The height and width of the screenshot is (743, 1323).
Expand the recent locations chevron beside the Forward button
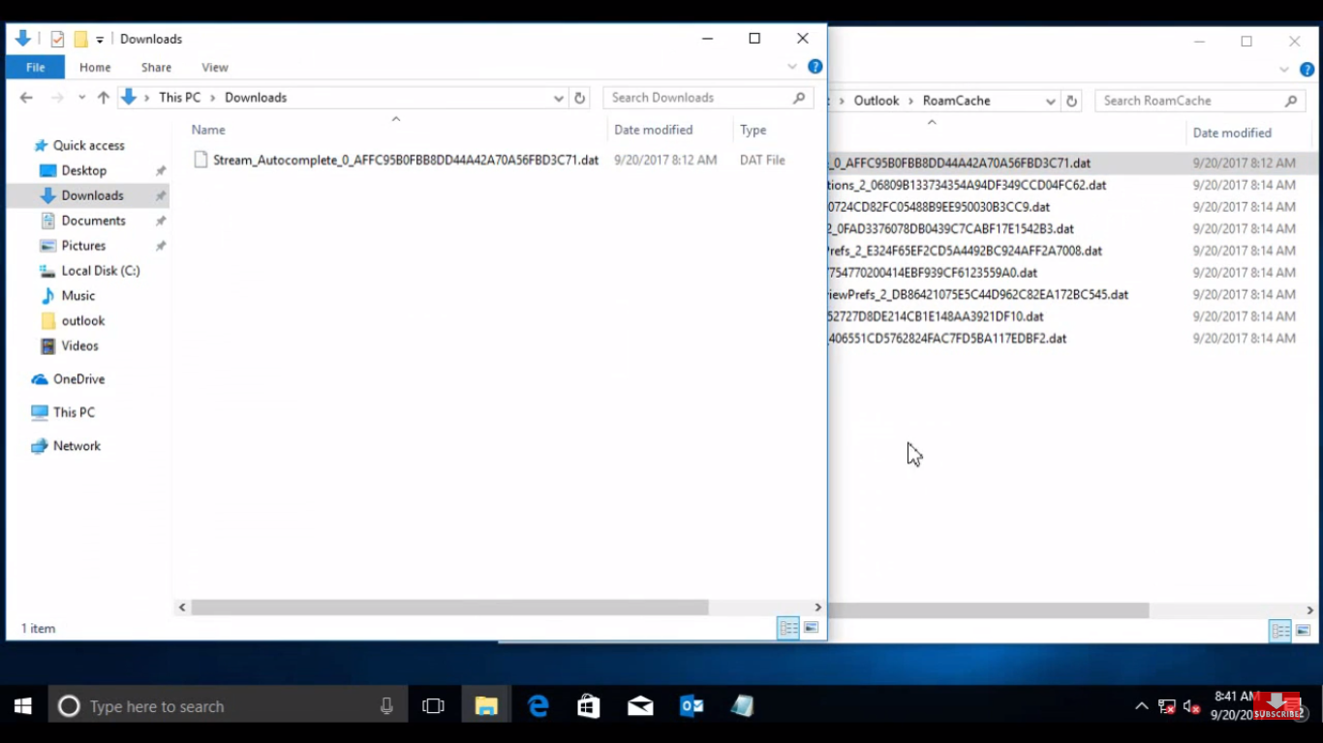click(82, 98)
